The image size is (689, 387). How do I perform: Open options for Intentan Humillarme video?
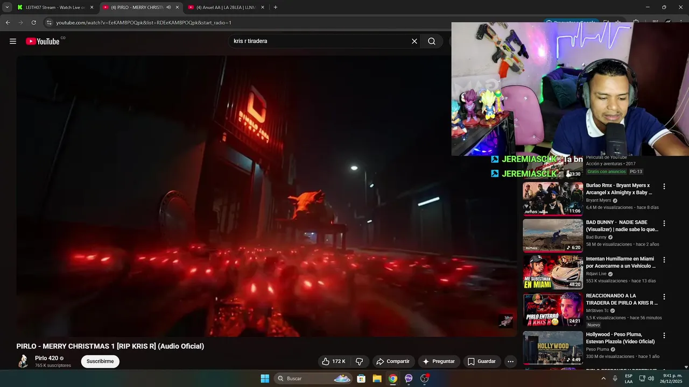point(664,260)
